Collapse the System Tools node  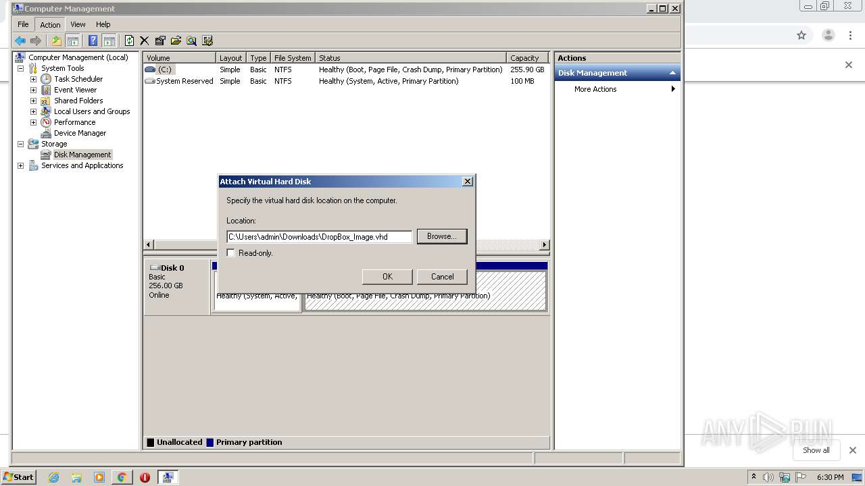[20, 68]
